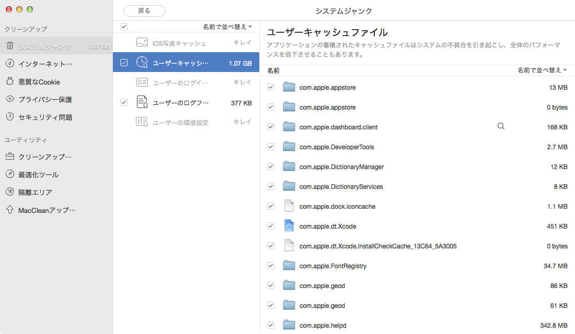This screenshot has width=575, height=334.
Task: Select the Malicious Cookie bug icon
Action: click(10, 81)
